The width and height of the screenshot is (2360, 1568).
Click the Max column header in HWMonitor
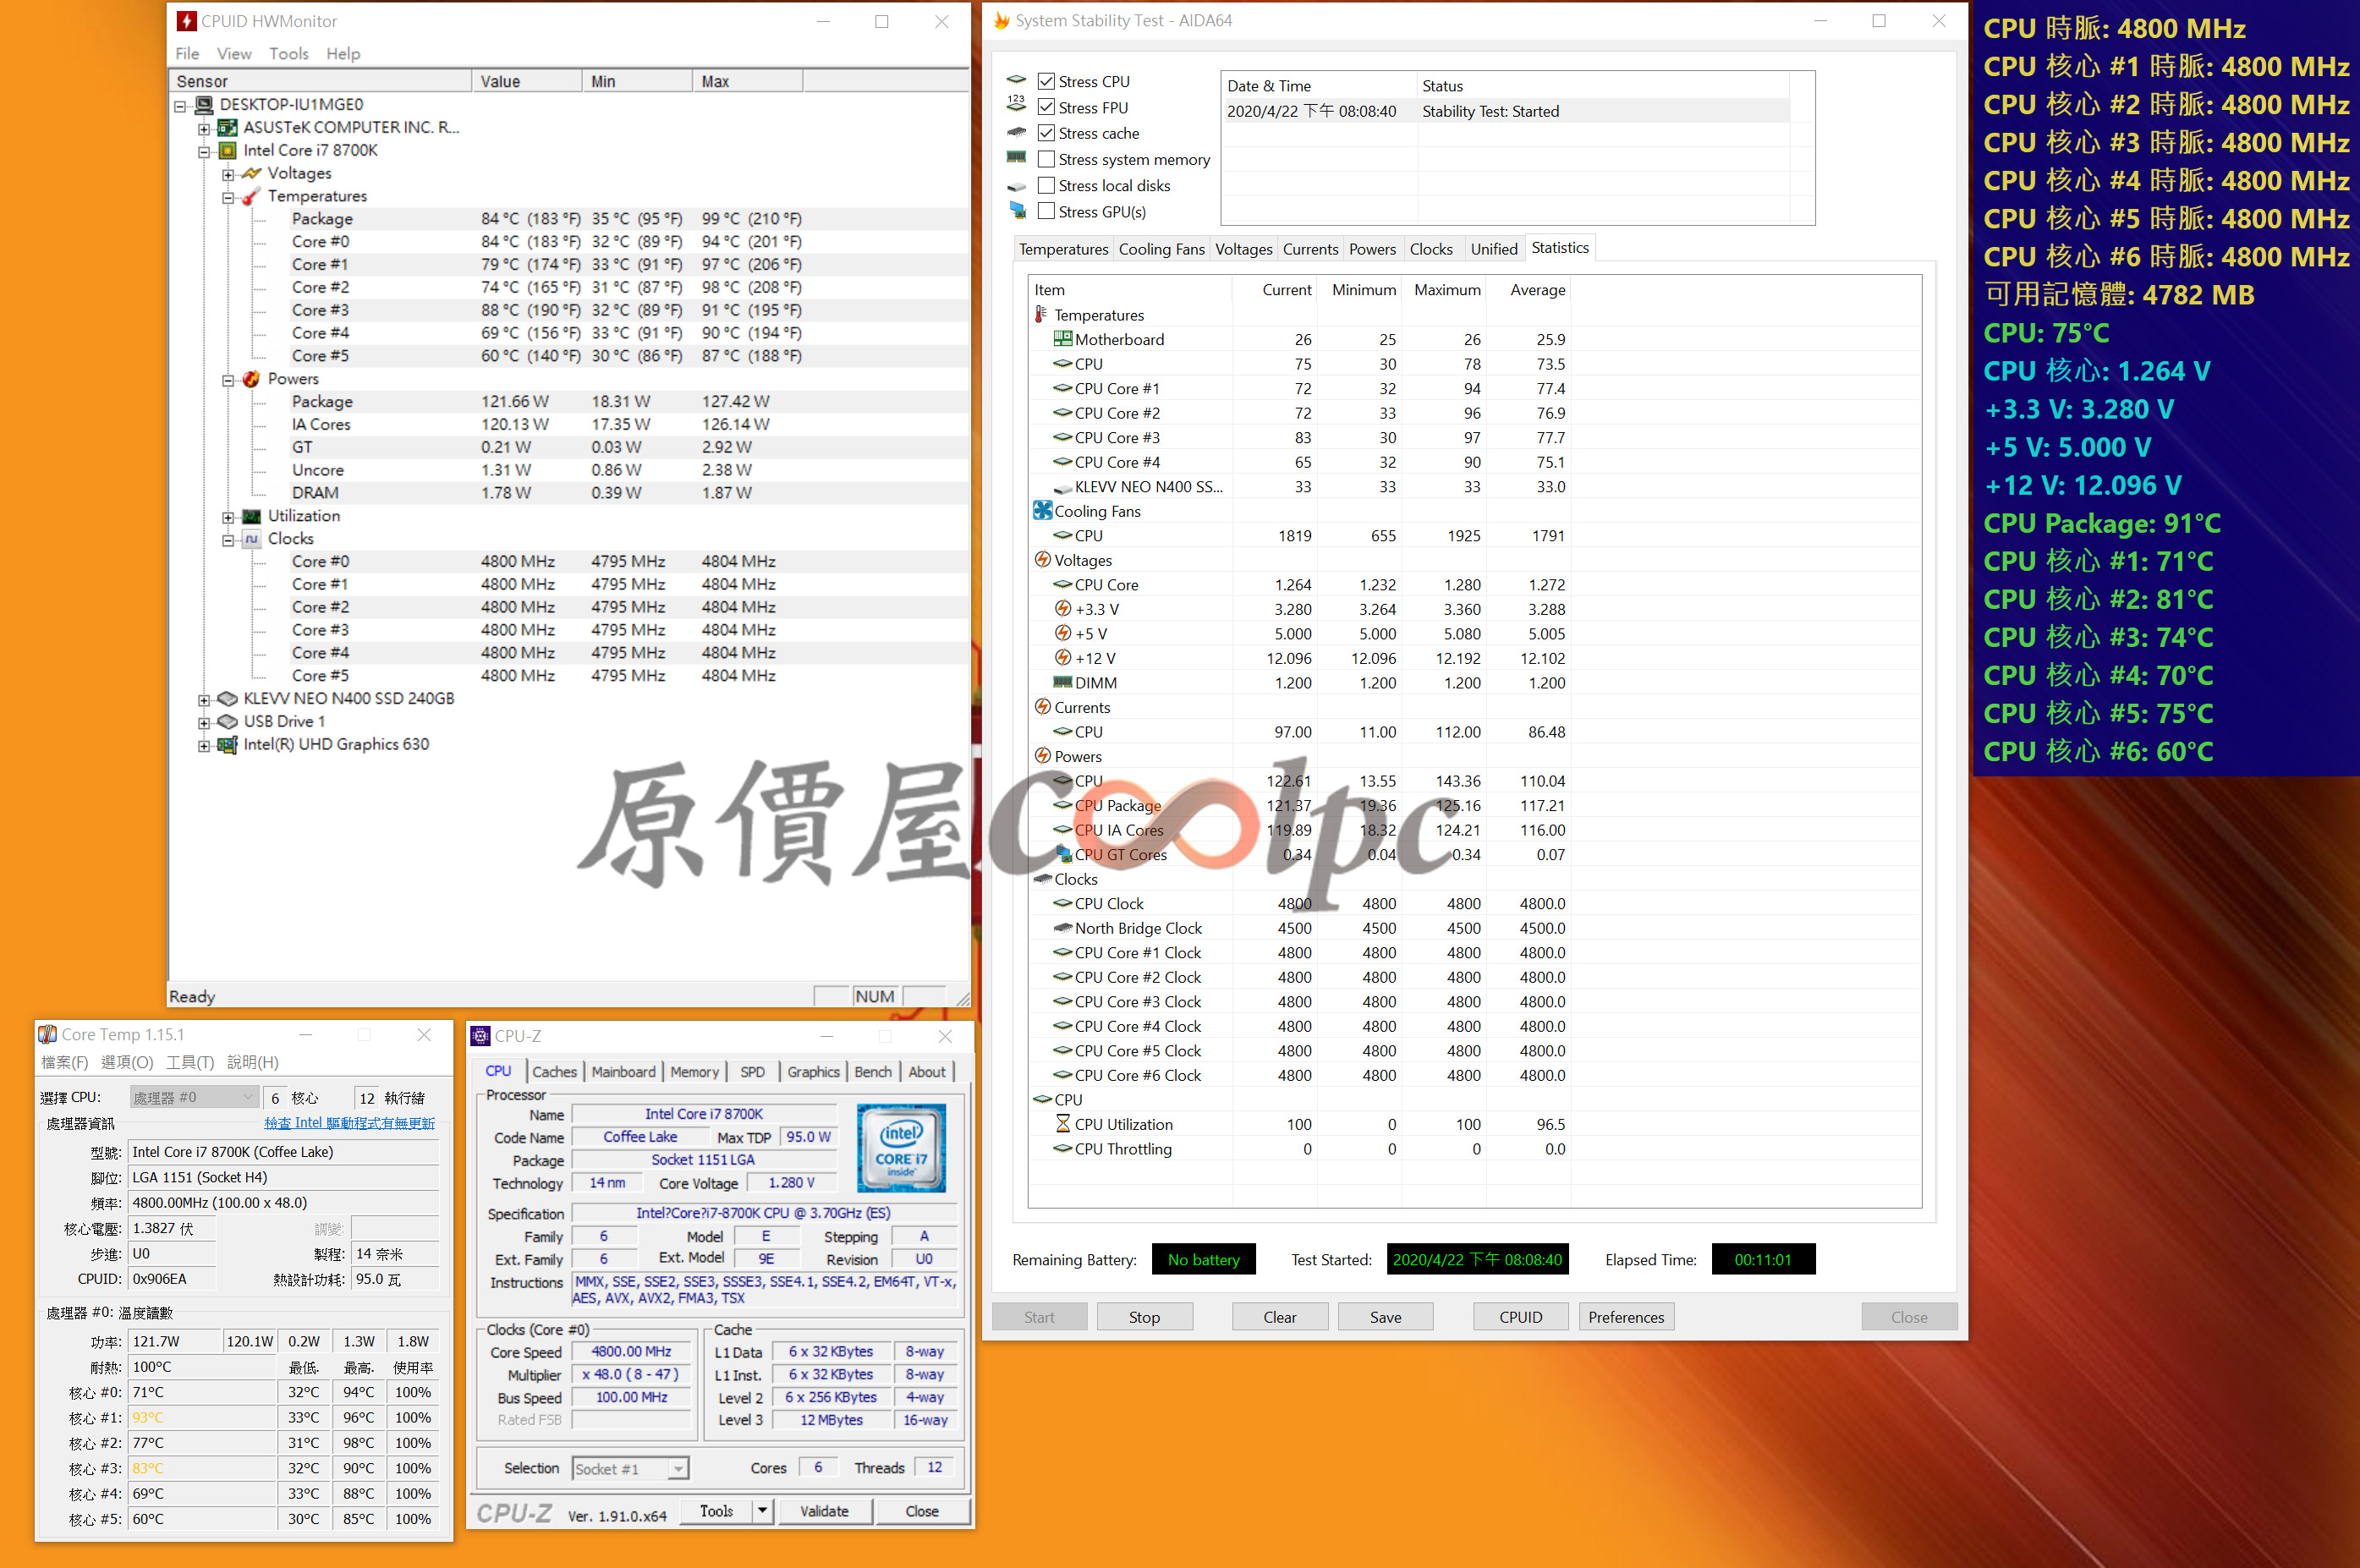pos(747,81)
